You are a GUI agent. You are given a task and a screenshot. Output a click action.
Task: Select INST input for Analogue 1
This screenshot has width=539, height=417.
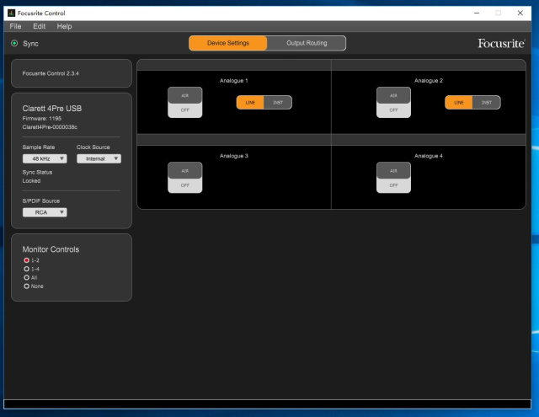[x=278, y=103]
